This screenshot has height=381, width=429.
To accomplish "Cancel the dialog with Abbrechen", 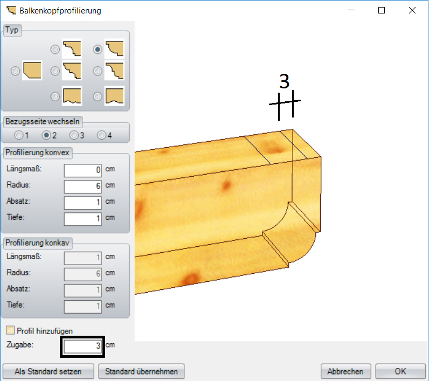I will [x=345, y=371].
